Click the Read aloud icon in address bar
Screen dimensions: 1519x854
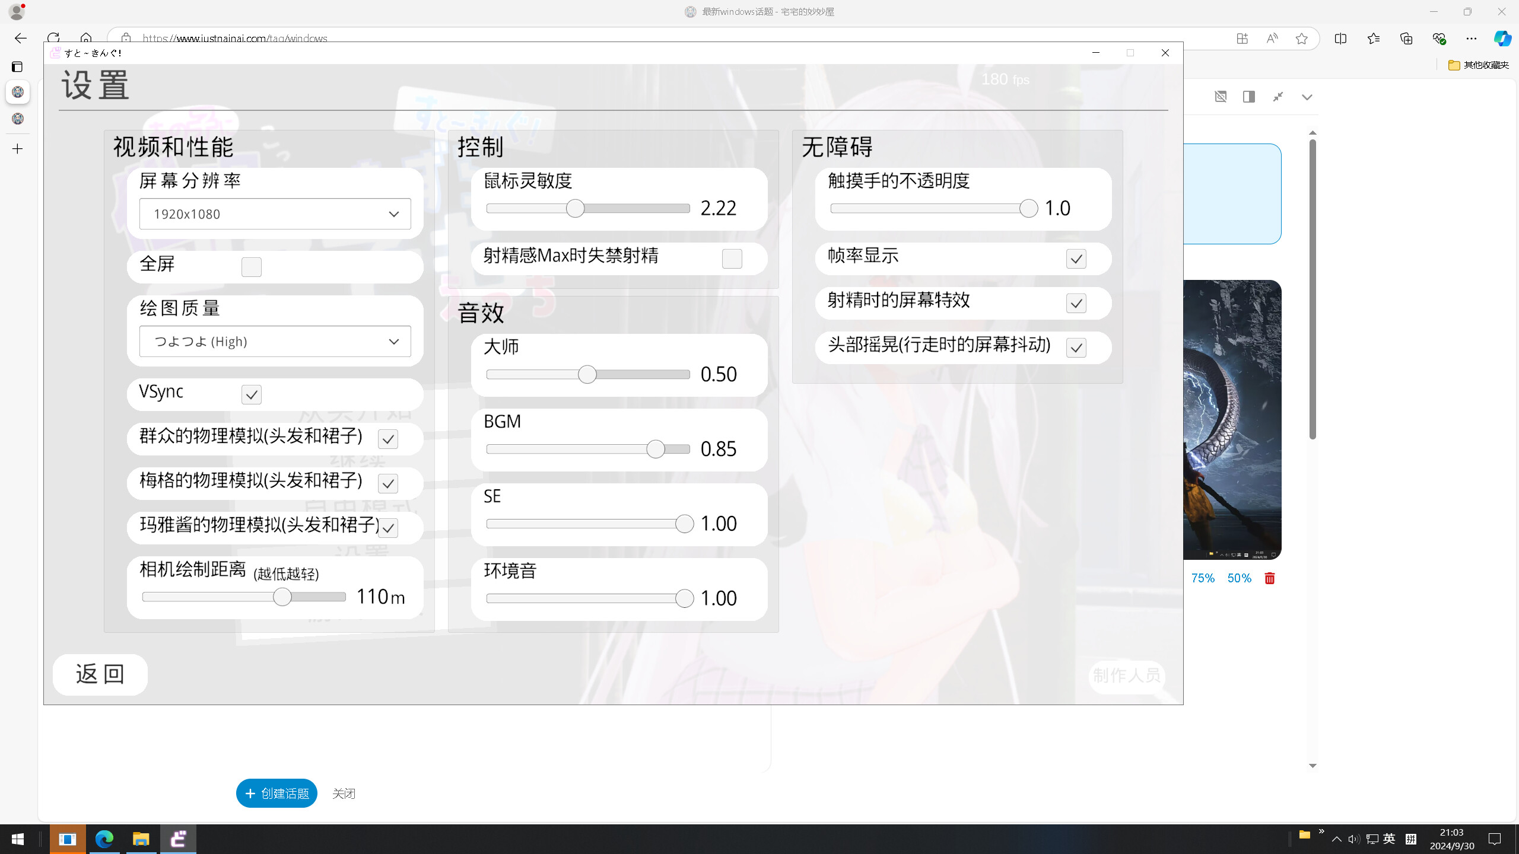point(1272,39)
